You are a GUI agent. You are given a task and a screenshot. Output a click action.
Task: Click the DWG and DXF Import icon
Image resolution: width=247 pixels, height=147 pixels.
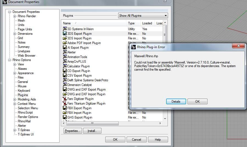click(x=65, y=94)
